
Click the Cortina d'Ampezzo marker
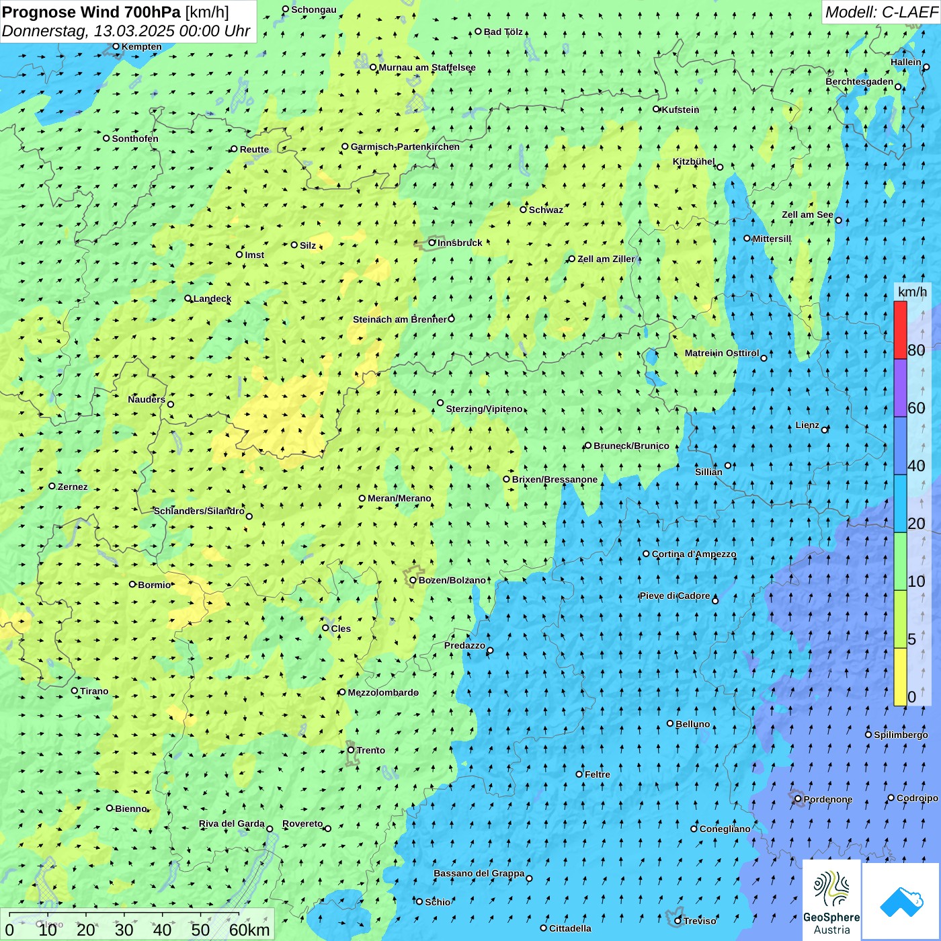pos(647,554)
